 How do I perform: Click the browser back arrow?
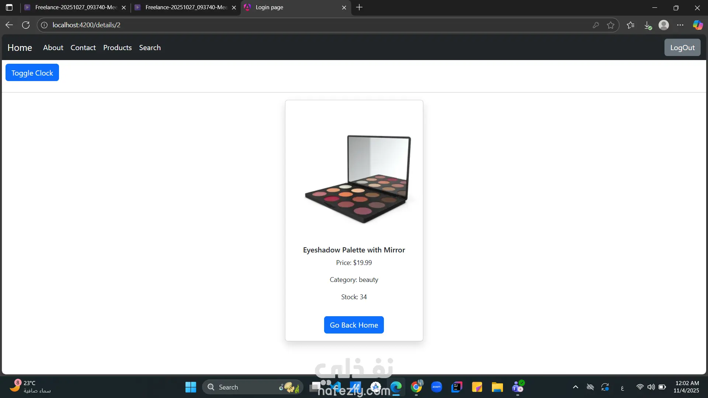click(9, 25)
